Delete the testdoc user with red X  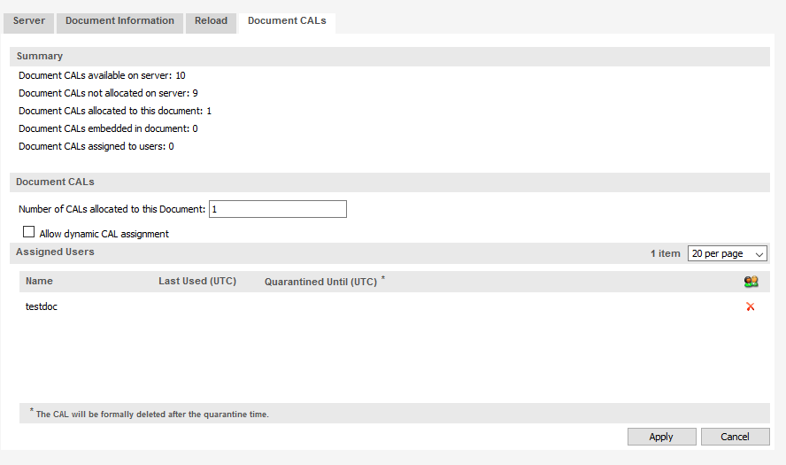[x=751, y=306]
